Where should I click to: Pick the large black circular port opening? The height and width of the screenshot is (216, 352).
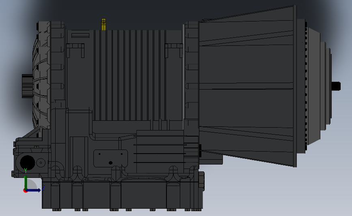(27, 163)
